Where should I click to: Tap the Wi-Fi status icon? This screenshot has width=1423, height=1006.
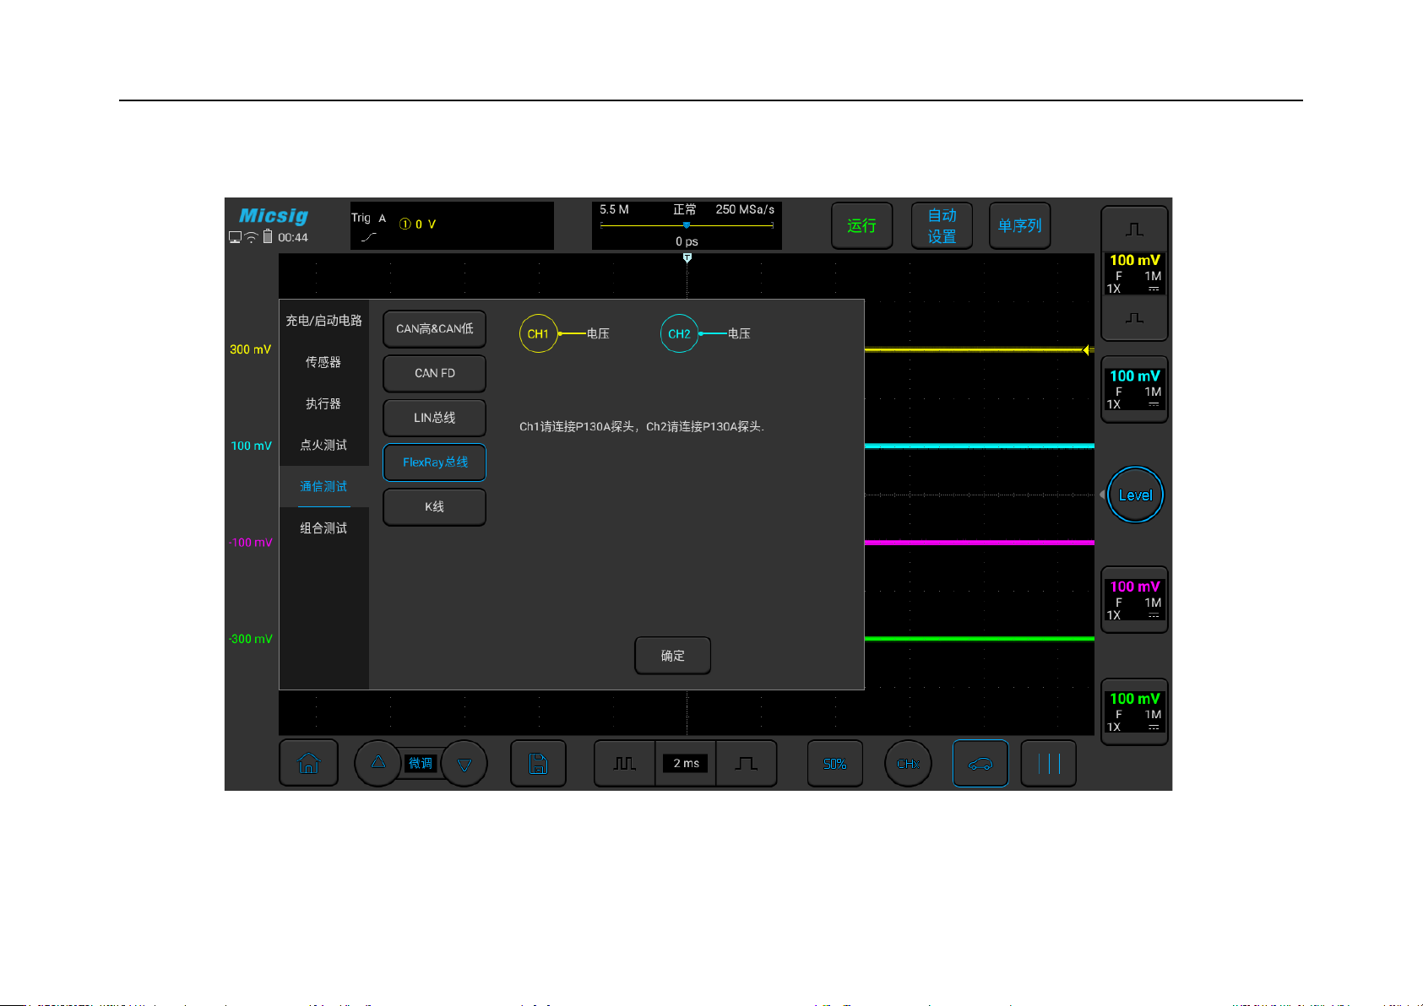coord(251,237)
